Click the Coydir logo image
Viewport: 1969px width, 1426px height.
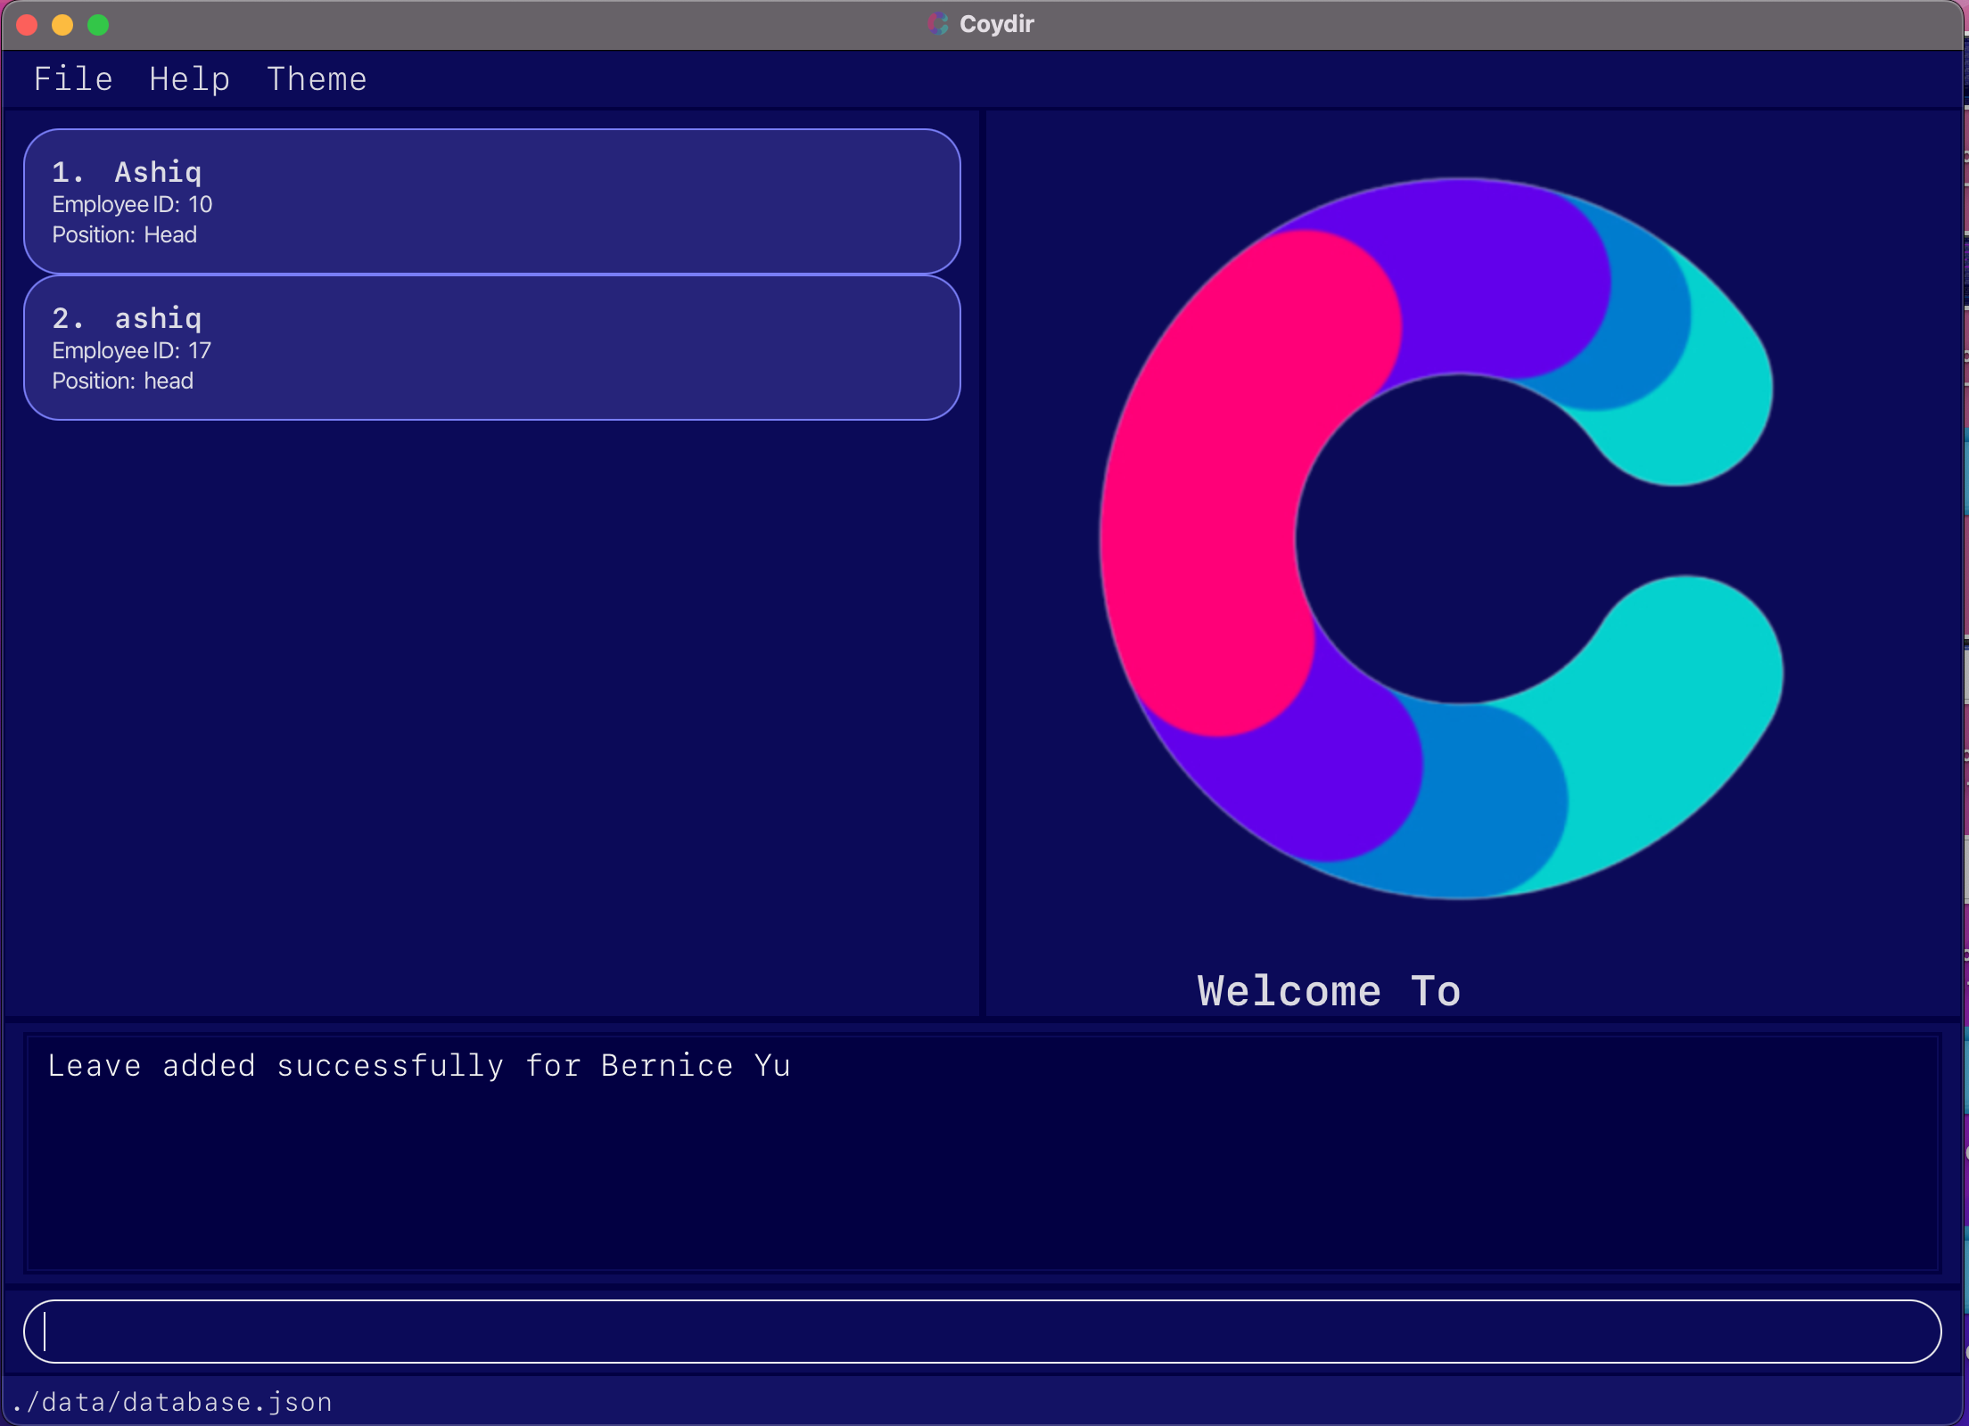[x=1440, y=538]
